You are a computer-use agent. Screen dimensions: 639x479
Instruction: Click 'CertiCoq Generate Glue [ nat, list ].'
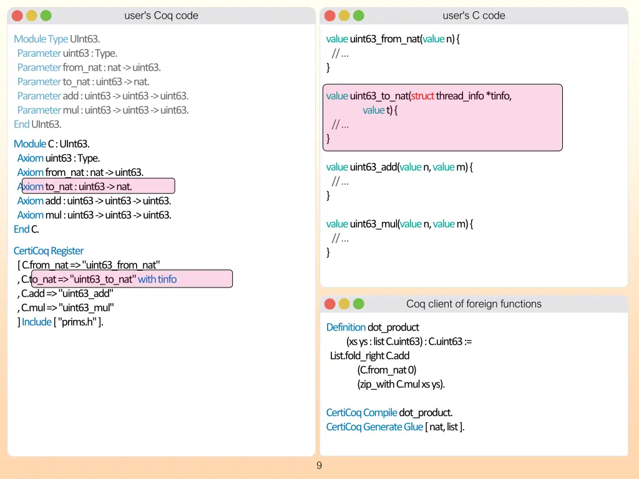point(395,427)
